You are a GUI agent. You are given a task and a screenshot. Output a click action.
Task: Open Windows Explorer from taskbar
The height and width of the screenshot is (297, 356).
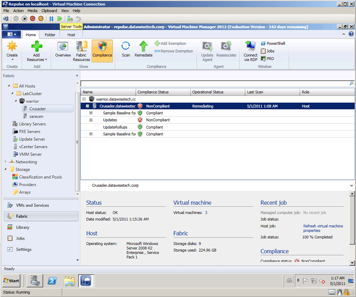point(69,281)
